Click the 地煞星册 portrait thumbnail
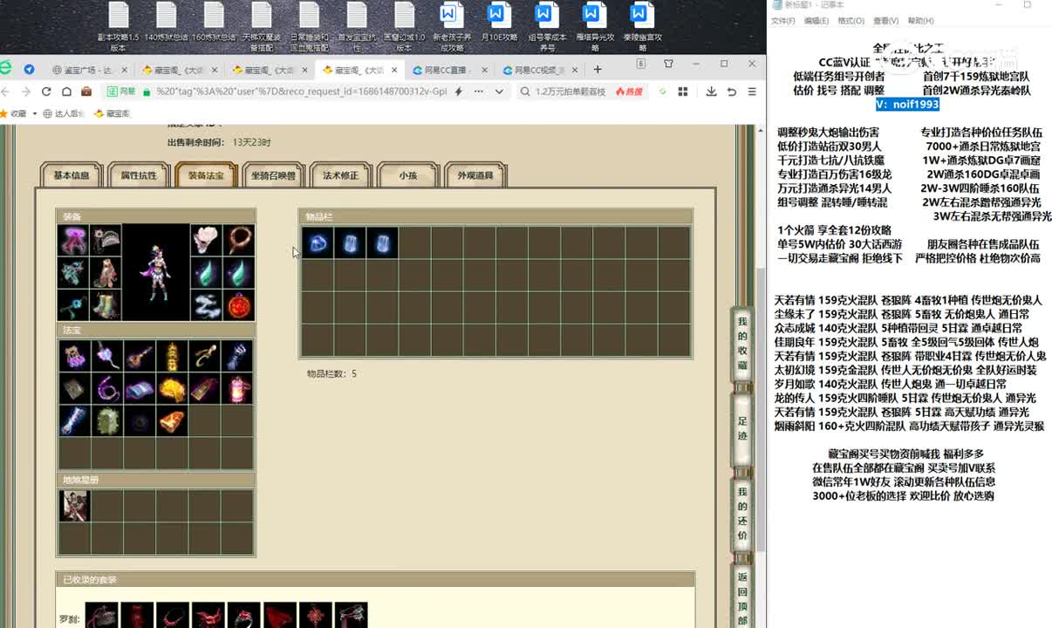The image size is (1052, 628). pyautogui.click(x=74, y=506)
